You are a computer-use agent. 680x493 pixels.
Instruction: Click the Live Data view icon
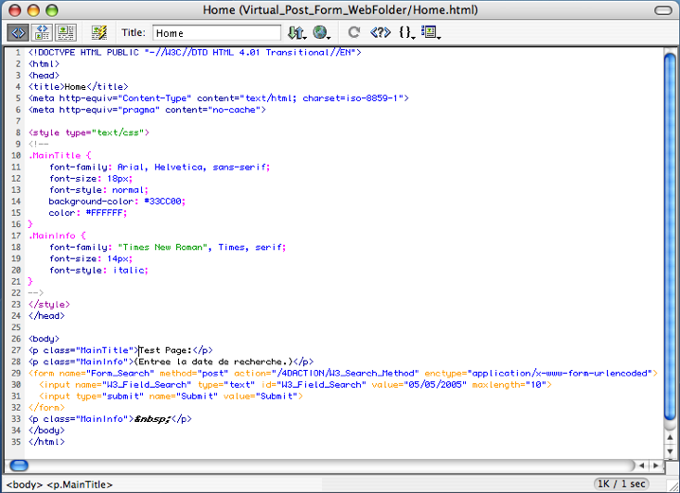click(x=98, y=32)
